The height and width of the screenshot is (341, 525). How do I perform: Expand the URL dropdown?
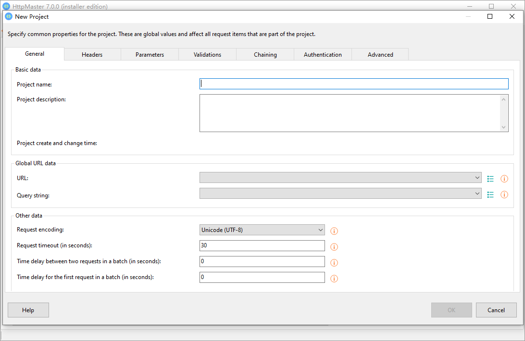477,178
